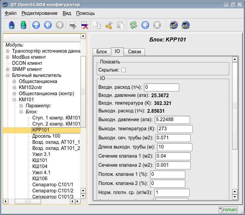
Task: Switch to the Блок tab
Action: pyautogui.click(x=101, y=52)
